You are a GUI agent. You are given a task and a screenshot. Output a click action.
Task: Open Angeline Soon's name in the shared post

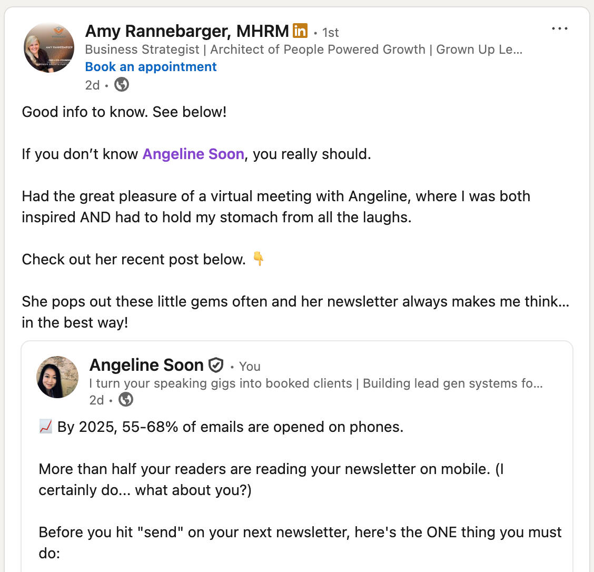pyautogui.click(x=146, y=365)
